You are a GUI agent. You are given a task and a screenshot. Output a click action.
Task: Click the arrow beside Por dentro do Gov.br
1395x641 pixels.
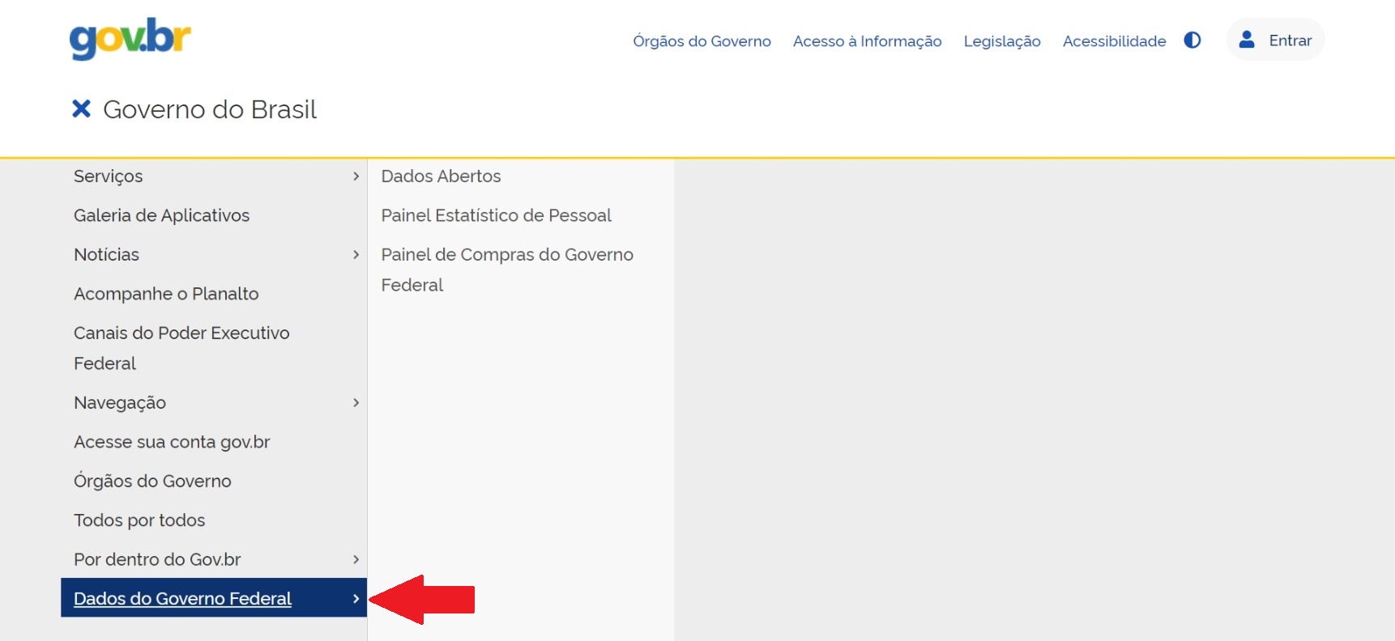[355, 559]
